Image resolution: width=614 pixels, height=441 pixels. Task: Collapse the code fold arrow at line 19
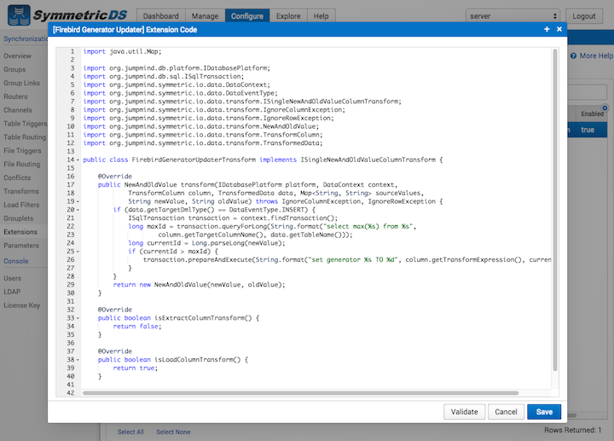(78, 201)
